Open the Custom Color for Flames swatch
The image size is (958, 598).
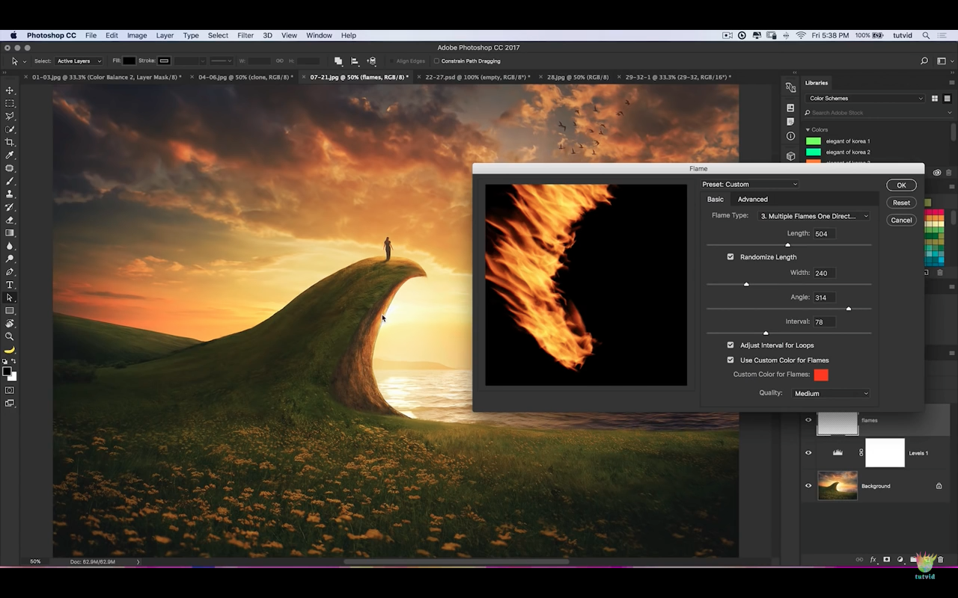pyautogui.click(x=821, y=375)
